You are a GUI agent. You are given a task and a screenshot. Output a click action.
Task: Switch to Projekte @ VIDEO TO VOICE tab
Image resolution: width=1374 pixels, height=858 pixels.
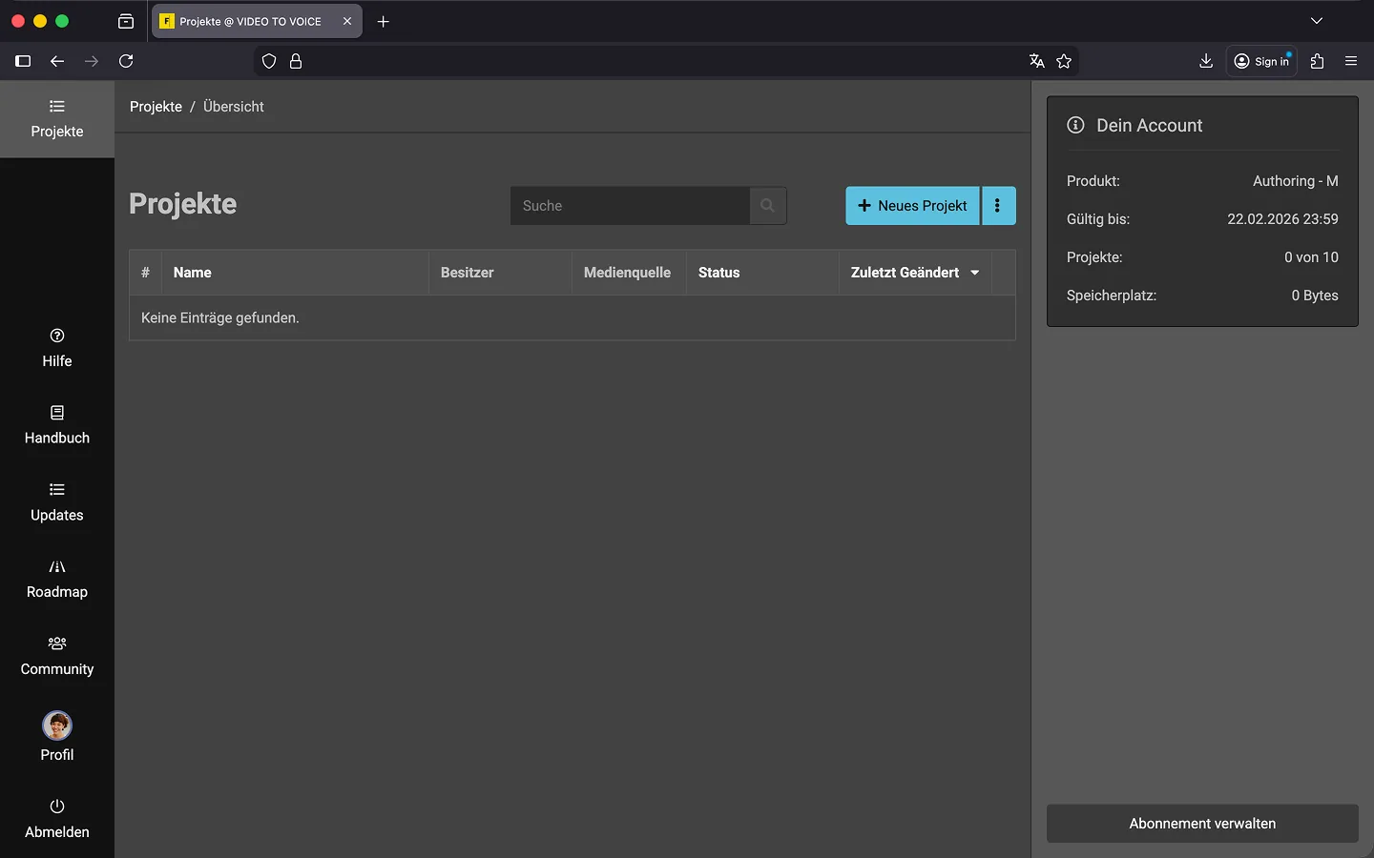(250, 21)
